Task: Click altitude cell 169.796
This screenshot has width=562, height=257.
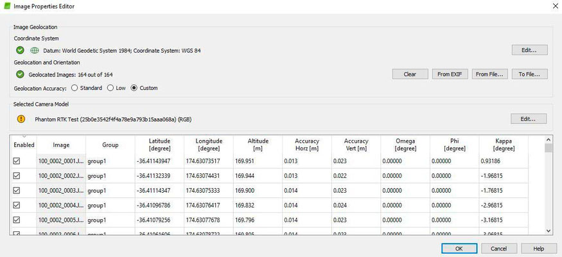Action: (258, 220)
